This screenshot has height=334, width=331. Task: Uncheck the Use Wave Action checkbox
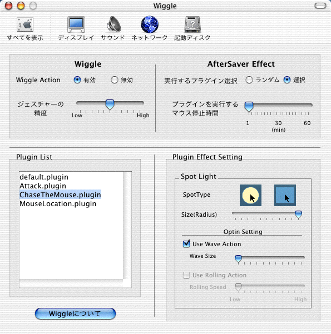coord(186,243)
